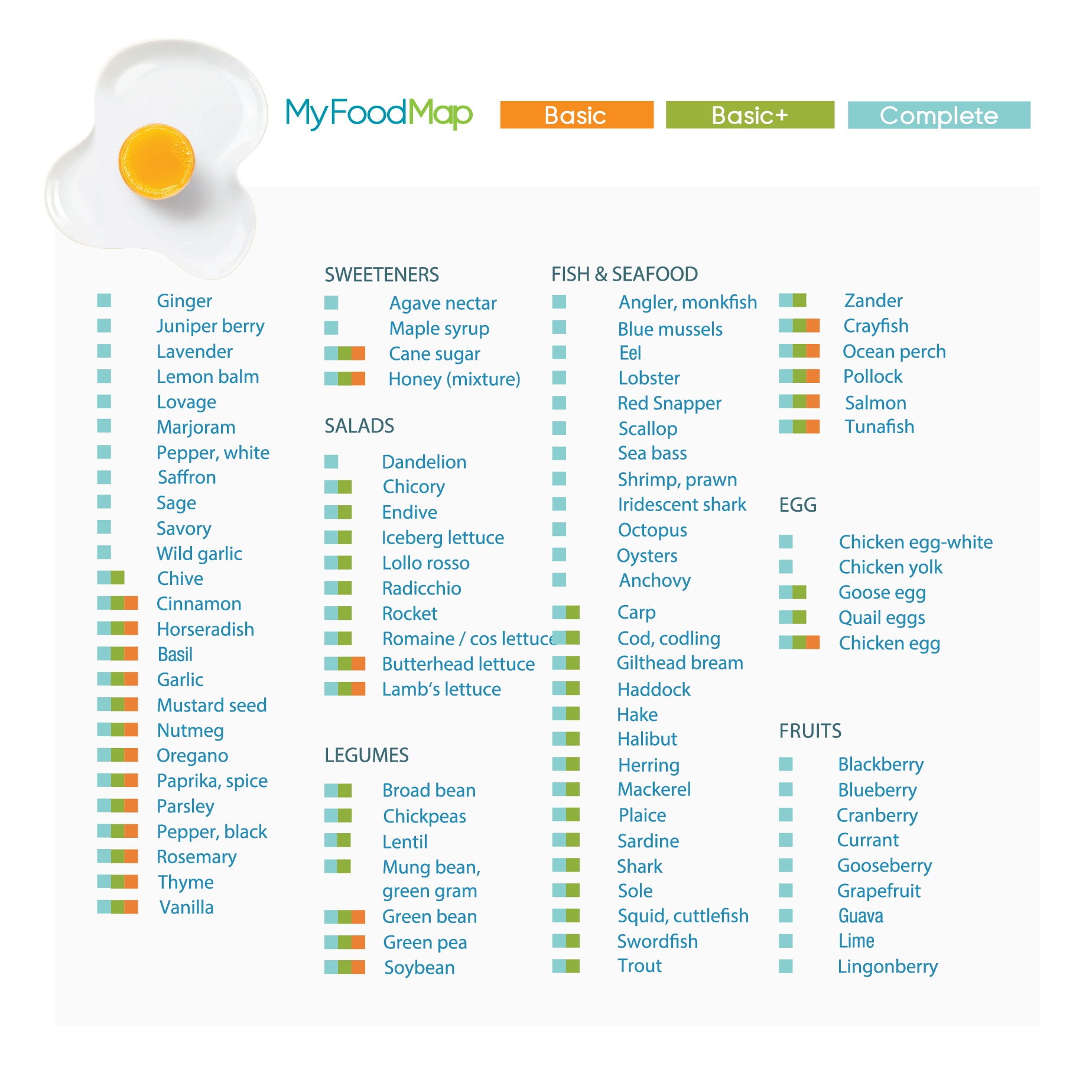
Task: Click the teal-green squares beside Carp
Action: click(565, 612)
